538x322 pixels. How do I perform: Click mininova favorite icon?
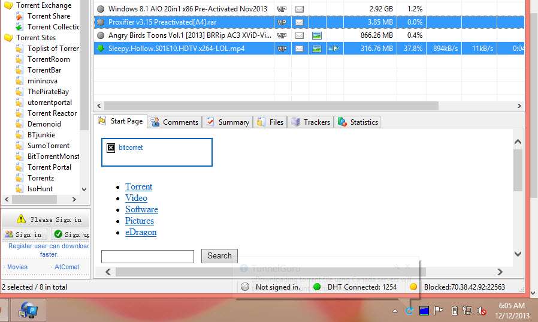coord(20,81)
